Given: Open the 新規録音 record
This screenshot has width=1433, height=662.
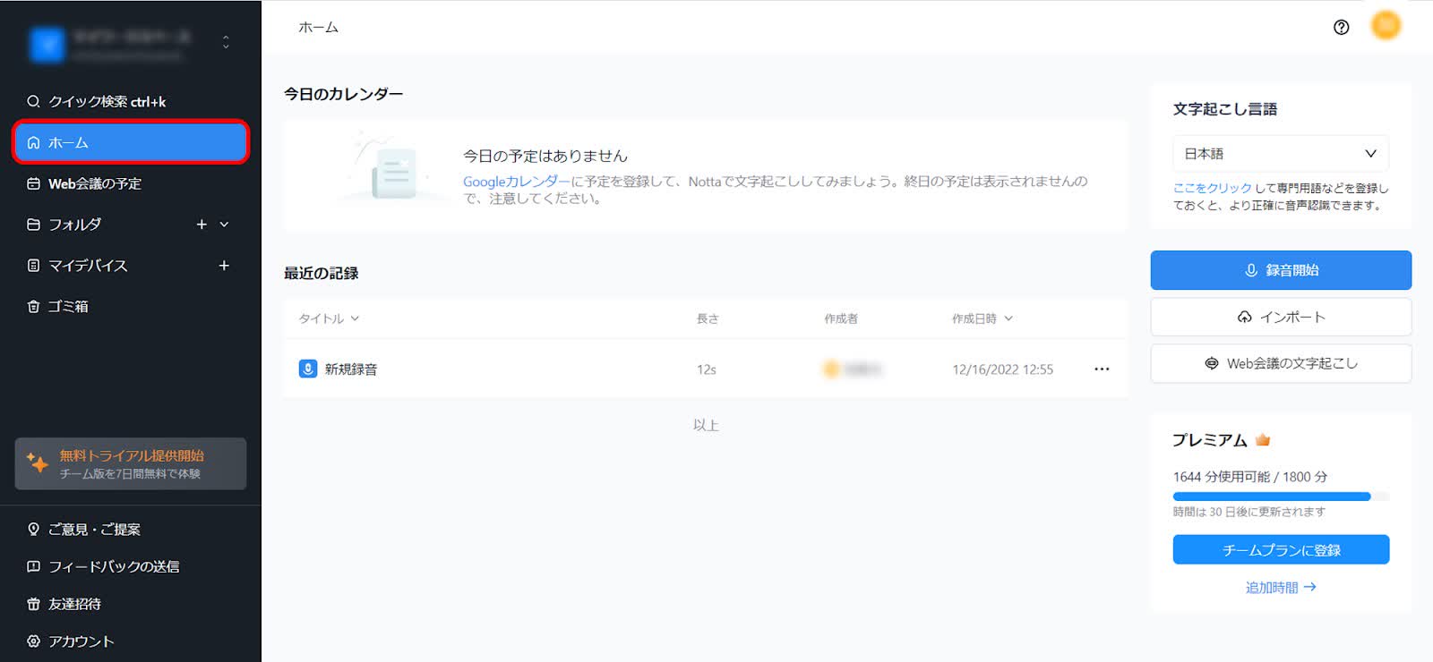Looking at the screenshot, I should click(x=351, y=369).
